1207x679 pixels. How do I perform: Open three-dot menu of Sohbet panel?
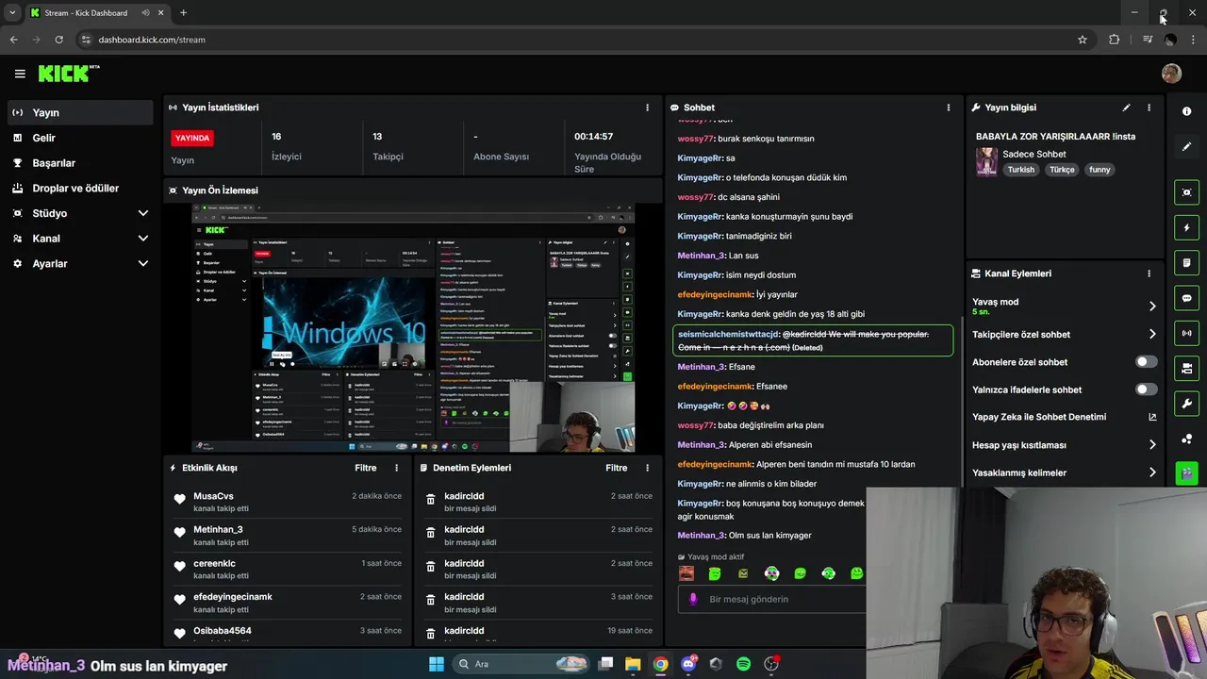949,108
